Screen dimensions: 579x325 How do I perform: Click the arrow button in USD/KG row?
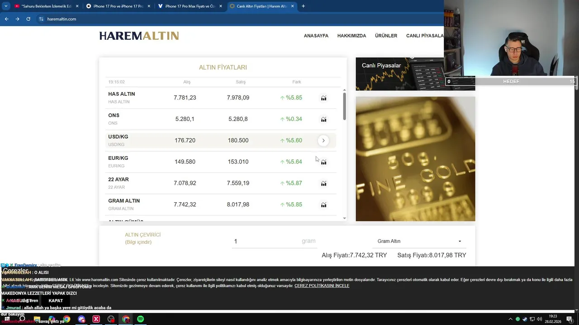(x=323, y=140)
